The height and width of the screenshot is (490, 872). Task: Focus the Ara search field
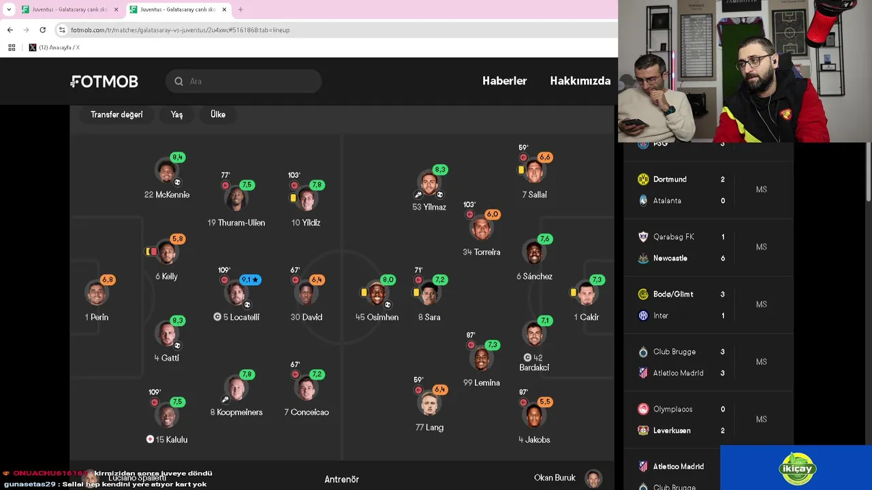tap(243, 82)
